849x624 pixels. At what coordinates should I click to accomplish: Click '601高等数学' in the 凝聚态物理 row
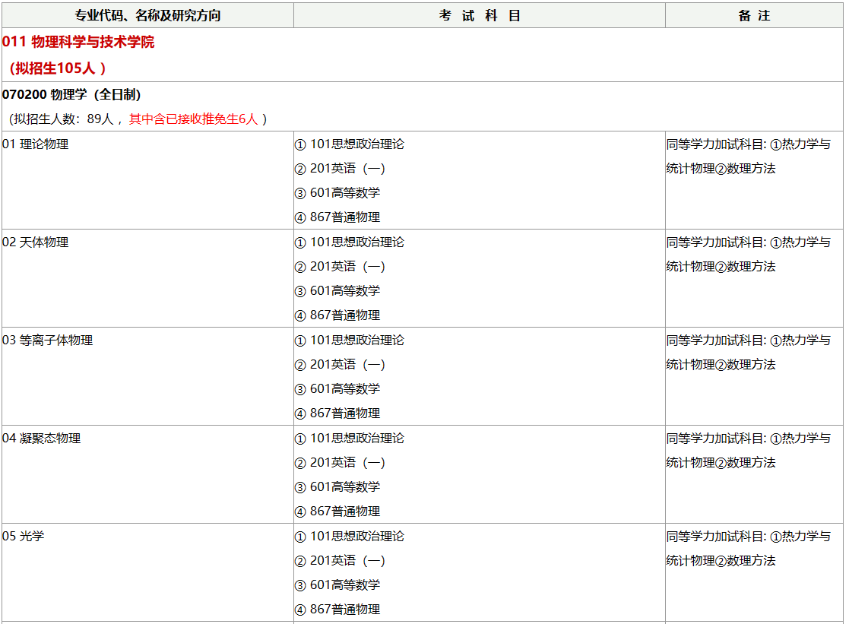[345, 487]
